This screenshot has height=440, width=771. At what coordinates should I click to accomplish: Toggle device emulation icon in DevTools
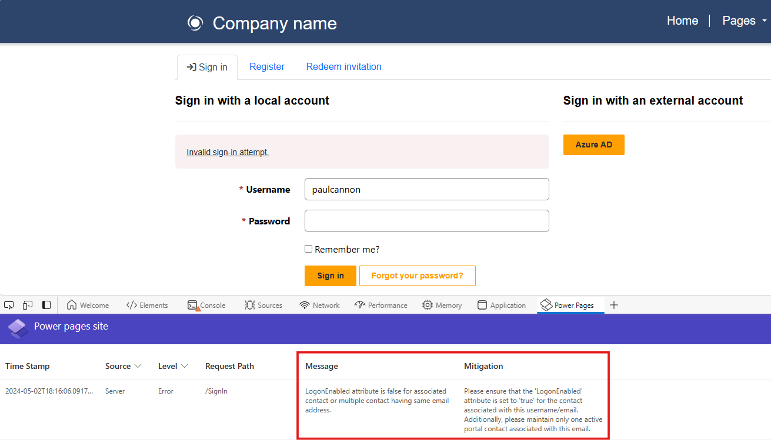tap(28, 305)
